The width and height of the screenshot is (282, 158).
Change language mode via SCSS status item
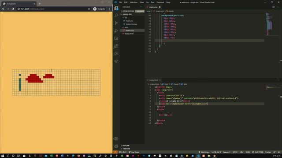248,152
